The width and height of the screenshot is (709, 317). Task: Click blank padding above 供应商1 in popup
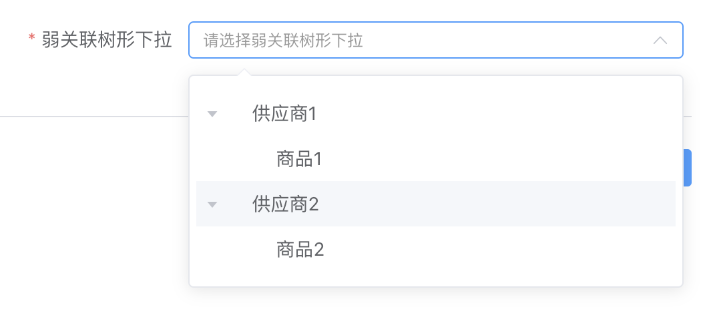tap(434, 85)
